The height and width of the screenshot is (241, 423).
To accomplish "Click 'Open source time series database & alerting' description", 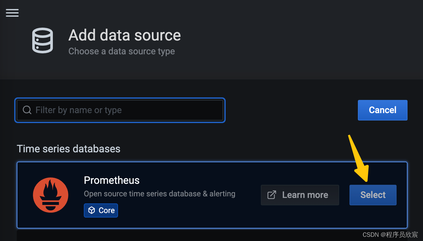I will pos(160,194).
